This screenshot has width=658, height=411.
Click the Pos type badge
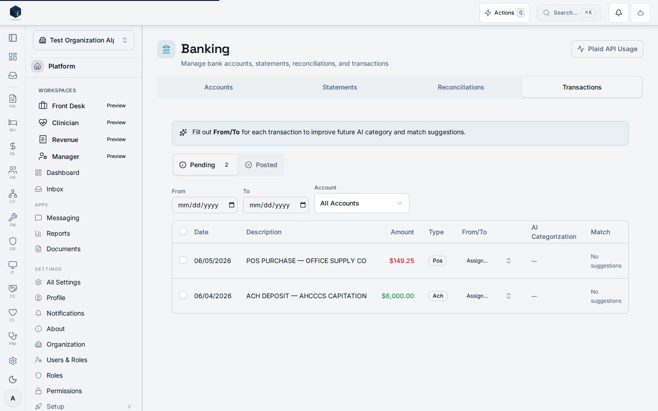point(437,261)
